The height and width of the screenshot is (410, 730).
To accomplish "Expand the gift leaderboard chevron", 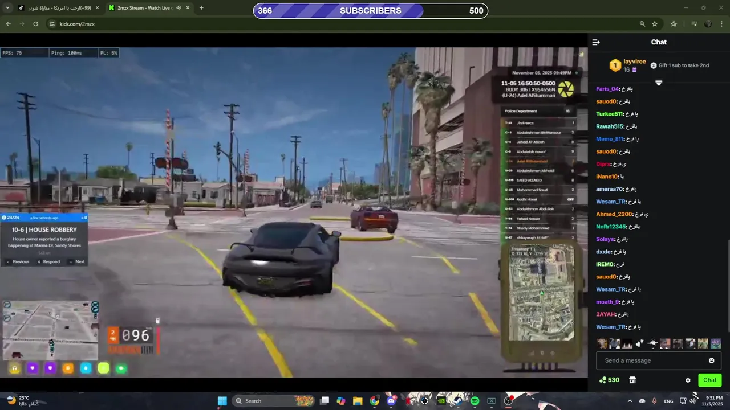I will tap(659, 83).
